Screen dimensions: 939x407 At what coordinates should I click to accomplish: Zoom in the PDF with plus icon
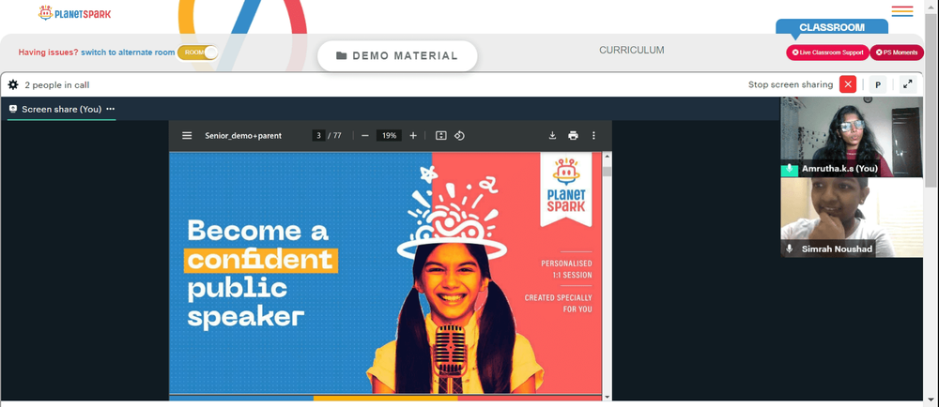tap(412, 136)
